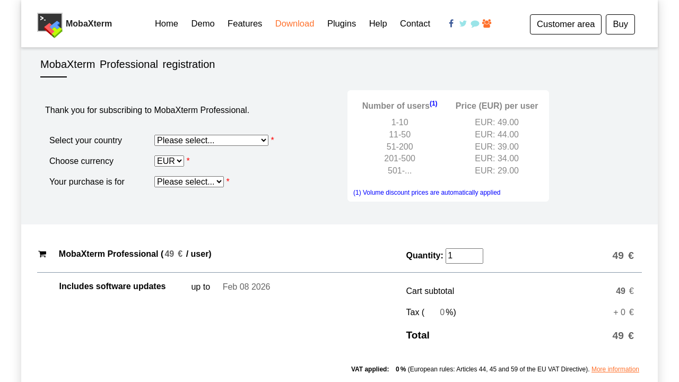This screenshot has width=679, height=382.
Task: Open the Plugins menu item
Action: [342, 24]
